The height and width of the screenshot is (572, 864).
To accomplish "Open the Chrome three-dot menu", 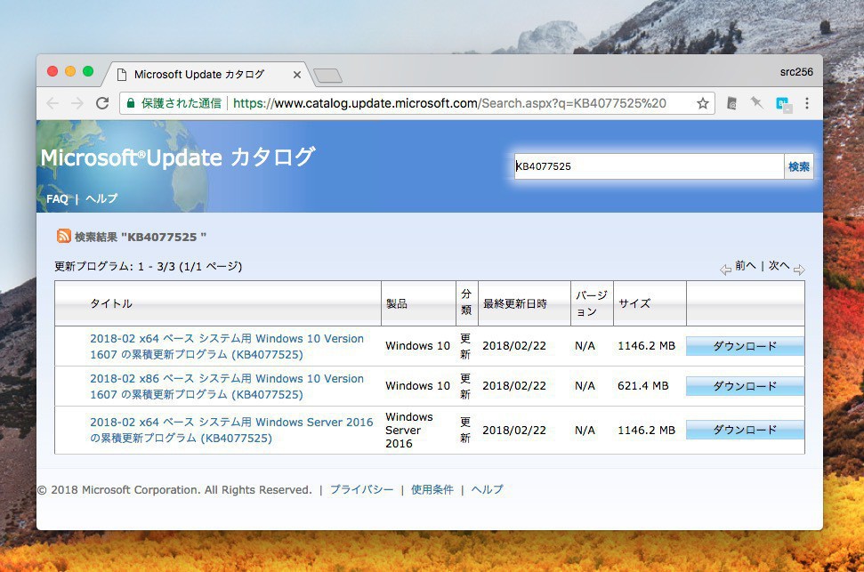I will 807,103.
